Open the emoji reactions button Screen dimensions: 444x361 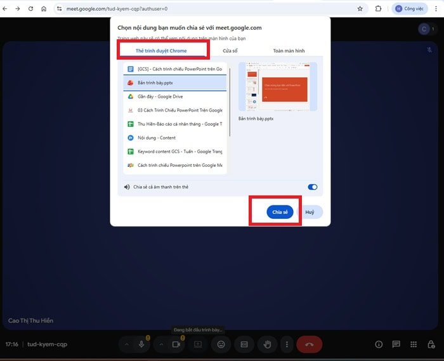coord(221,345)
